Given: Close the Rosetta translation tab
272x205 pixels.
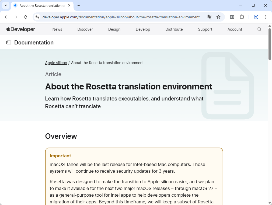Looking at the screenshot, I should [x=69, y=6].
